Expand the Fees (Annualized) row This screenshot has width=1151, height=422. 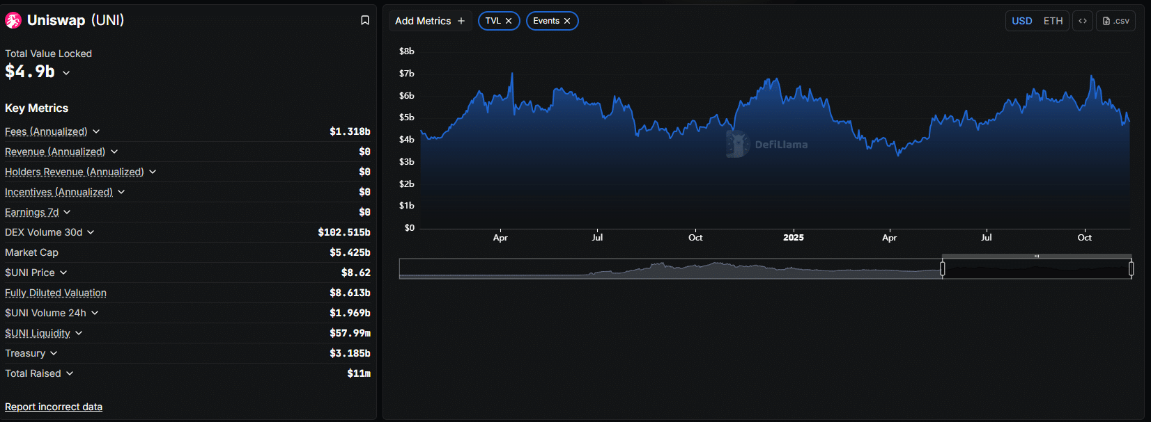click(x=96, y=131)
